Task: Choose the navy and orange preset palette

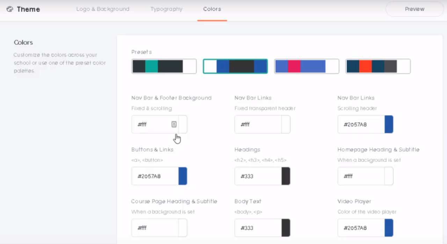Action: coord(378,66)
